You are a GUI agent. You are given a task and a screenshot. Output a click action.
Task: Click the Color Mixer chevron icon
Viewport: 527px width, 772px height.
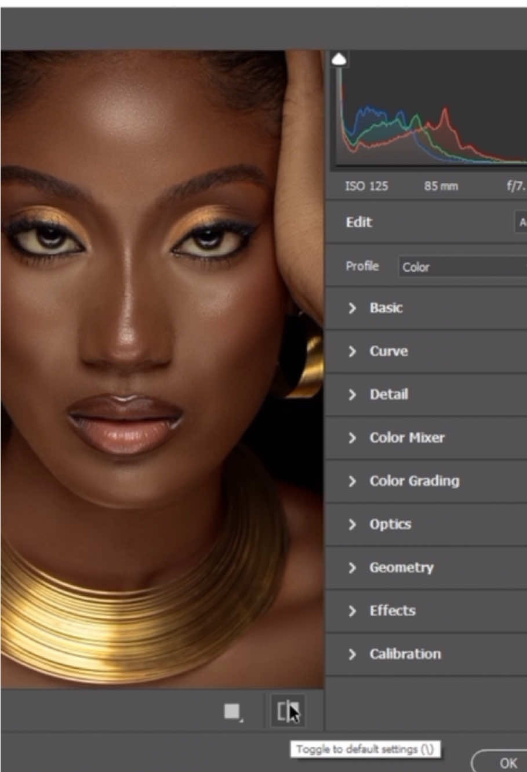352,438
